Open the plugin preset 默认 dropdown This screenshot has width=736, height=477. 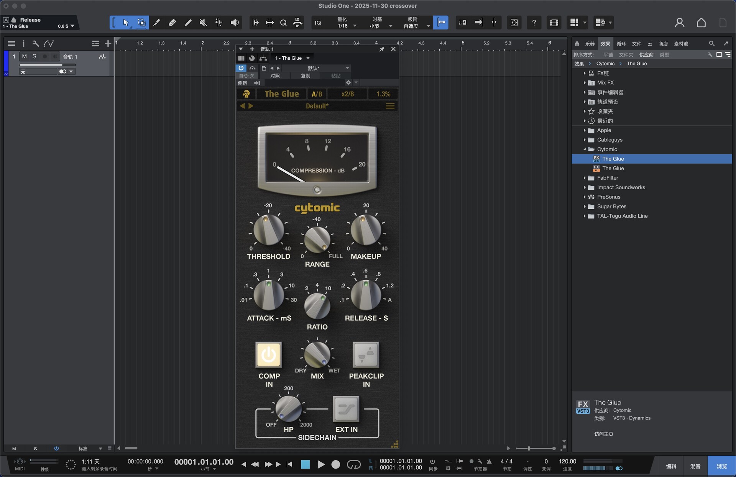pyautogui.click(x=314, y=68)
